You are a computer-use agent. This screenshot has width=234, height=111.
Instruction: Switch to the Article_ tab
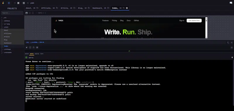point(65,8)
